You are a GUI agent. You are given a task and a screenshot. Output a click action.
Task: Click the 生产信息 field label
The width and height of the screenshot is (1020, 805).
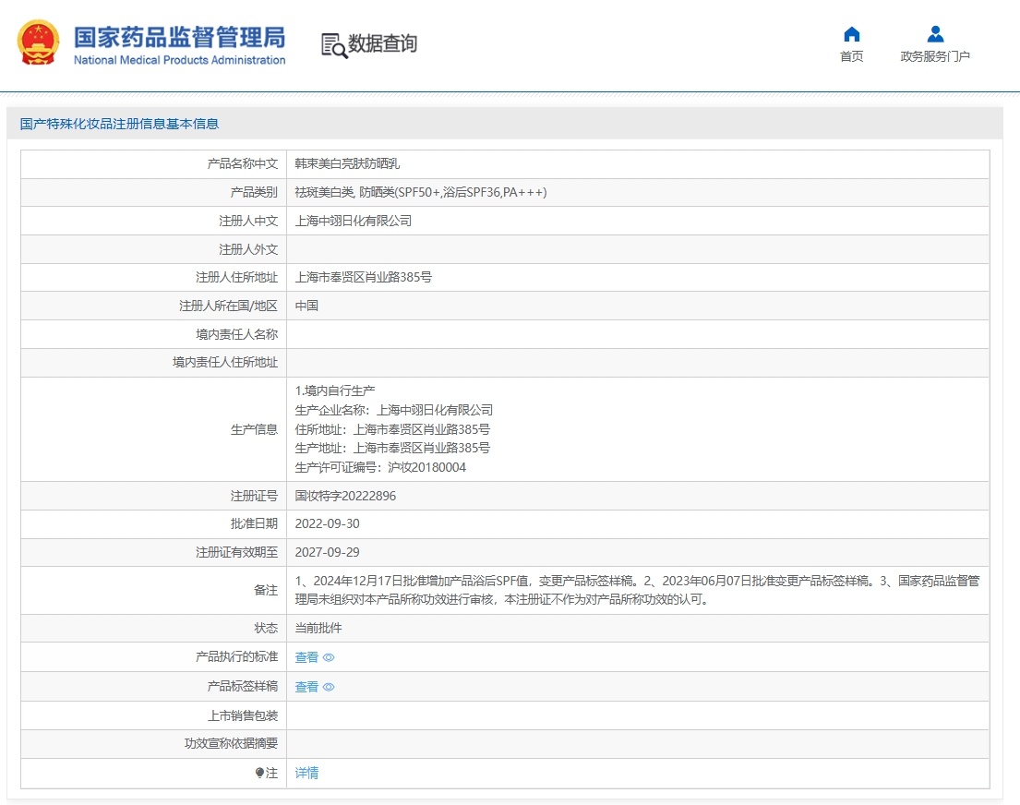click(255, 429)
